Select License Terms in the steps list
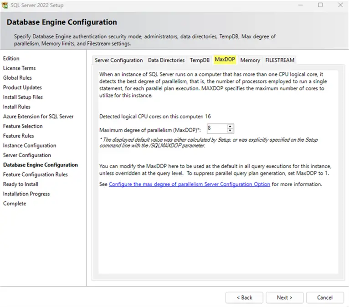 pyautogui.click(x=20, y=68)
